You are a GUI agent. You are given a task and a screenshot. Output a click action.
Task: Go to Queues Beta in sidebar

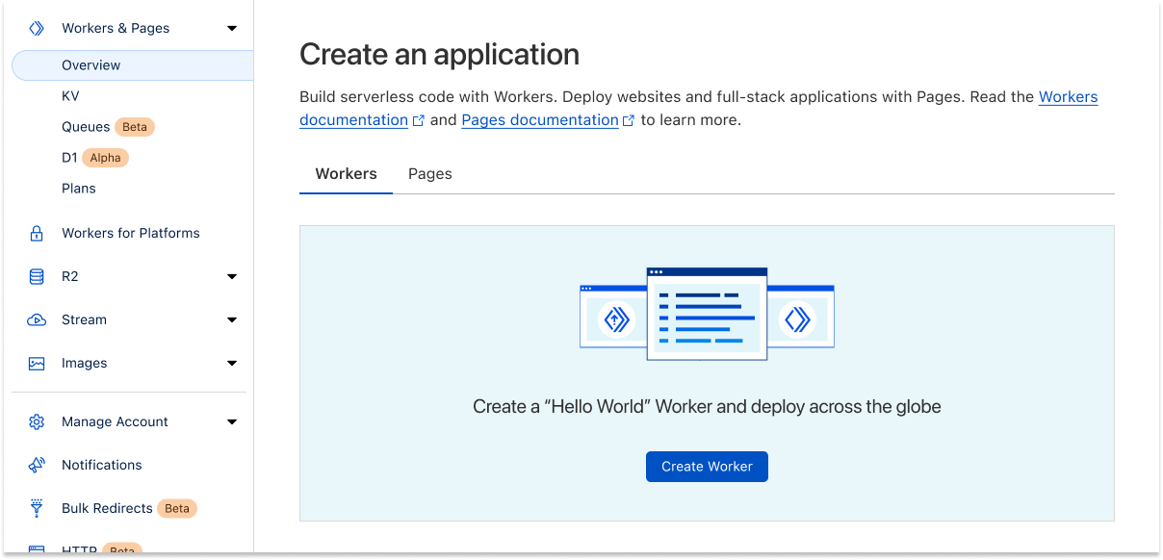pos(86,127)
